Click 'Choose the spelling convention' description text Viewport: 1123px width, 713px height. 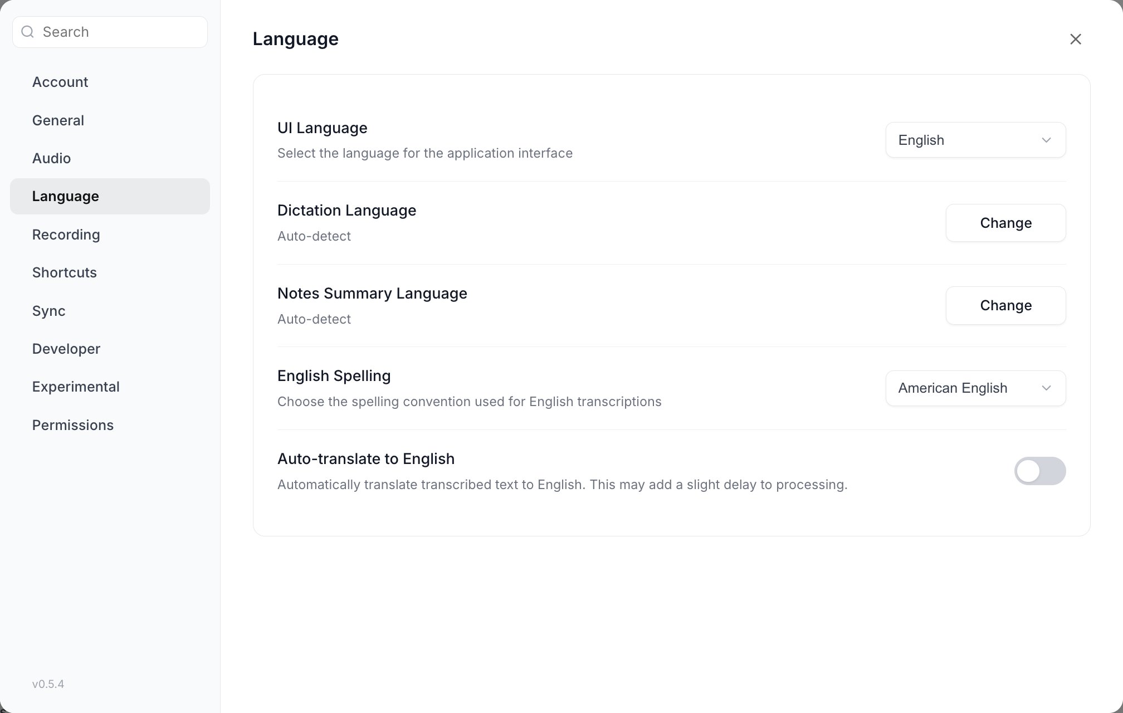(470, 402)
